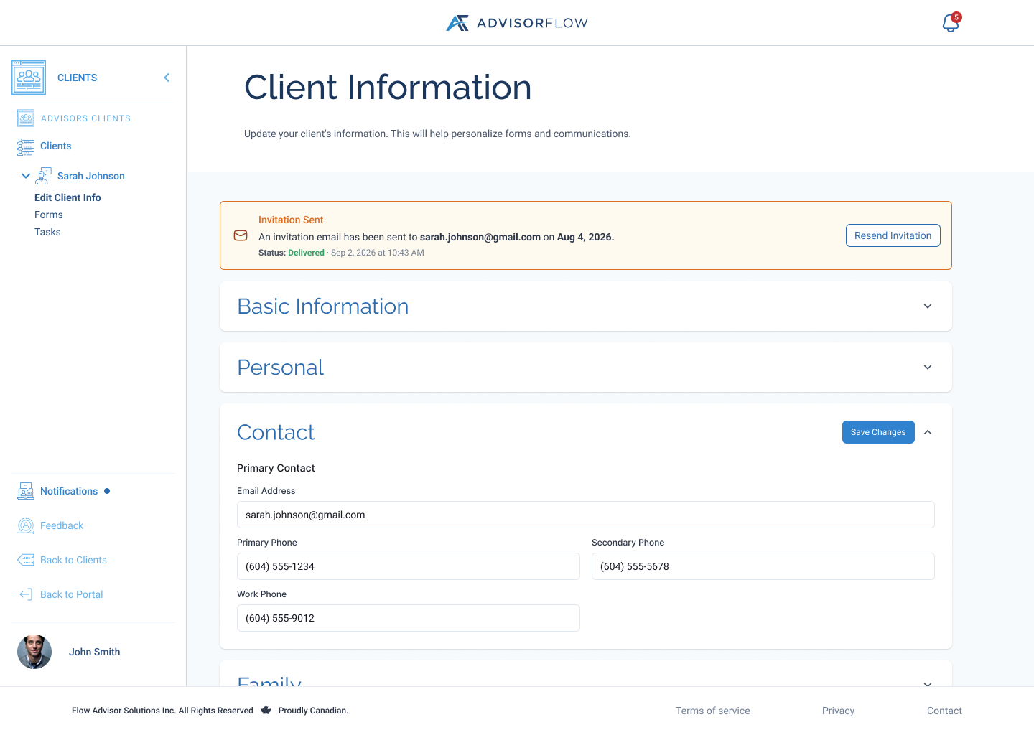The height and width of the screenshot is (735, 1034).
Task: Open the Clients menu link
Action: (55, 146)
